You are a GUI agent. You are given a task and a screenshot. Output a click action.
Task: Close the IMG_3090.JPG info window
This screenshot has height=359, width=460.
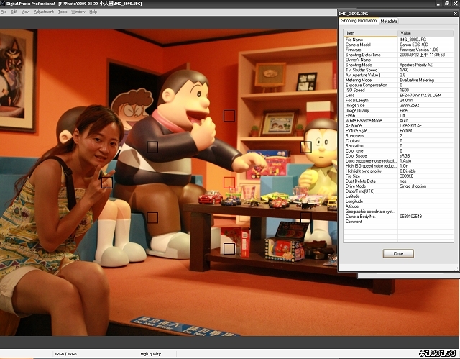pyautogui.click(x=455, y=14)
